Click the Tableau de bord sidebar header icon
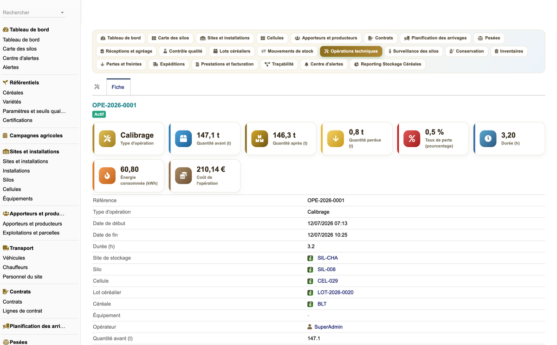 6,30
